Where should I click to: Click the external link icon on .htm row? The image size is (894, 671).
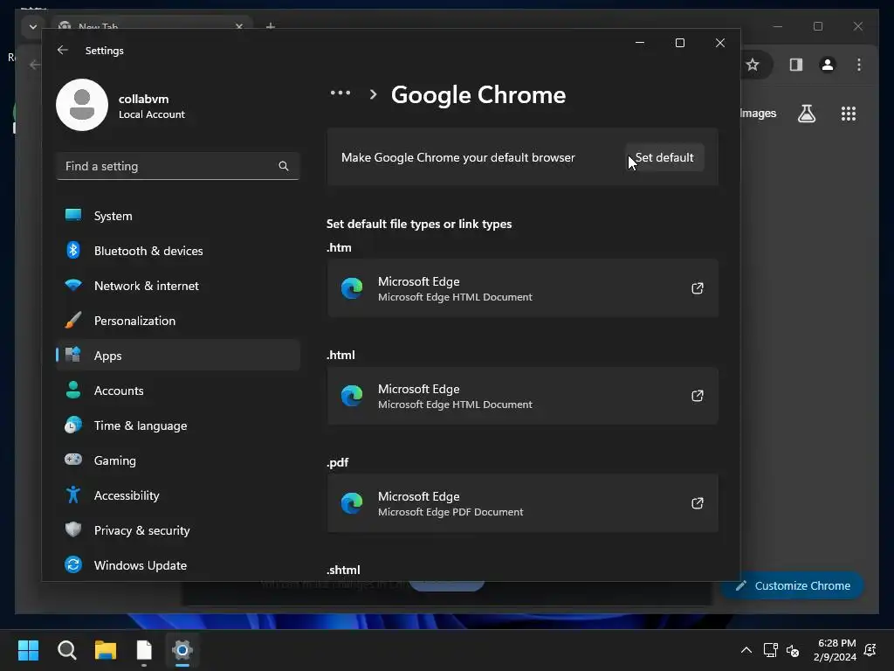pyautogui.click(x=698, y=288)
